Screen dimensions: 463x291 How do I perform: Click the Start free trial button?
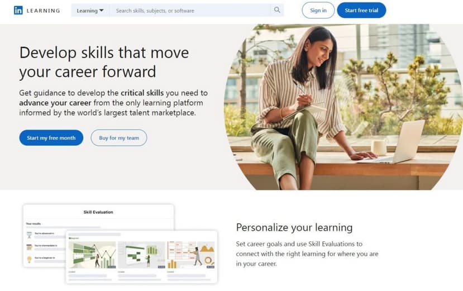(x=361, y=11)
